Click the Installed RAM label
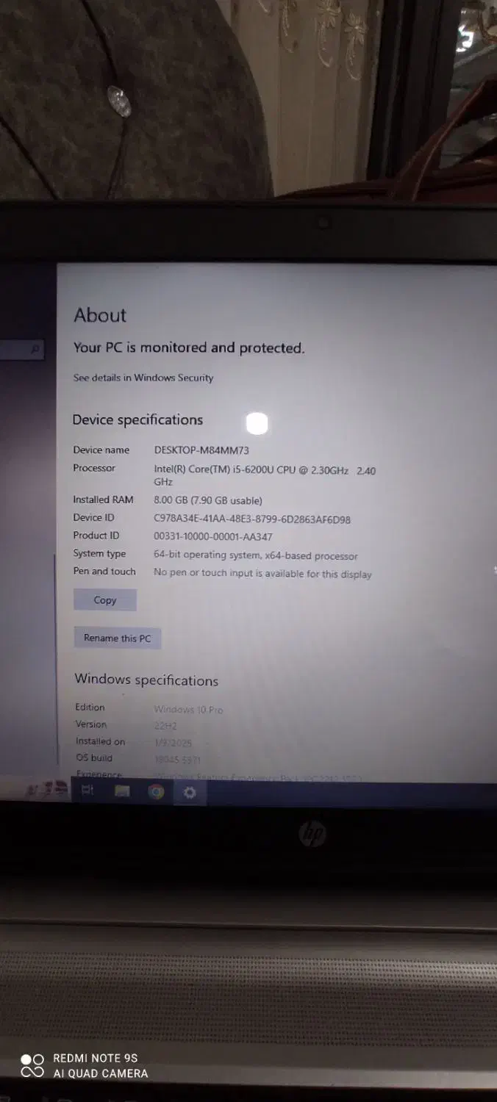 tap(103, 500)
